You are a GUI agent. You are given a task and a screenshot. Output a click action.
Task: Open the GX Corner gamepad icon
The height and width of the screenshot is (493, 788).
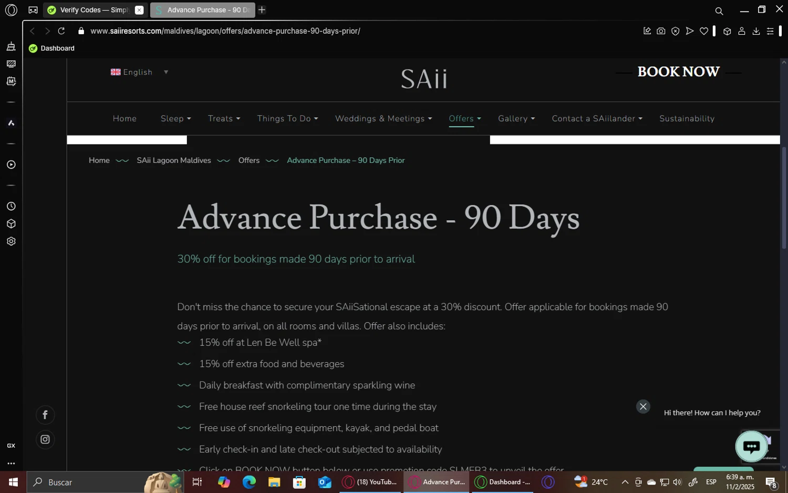point(33,10)
